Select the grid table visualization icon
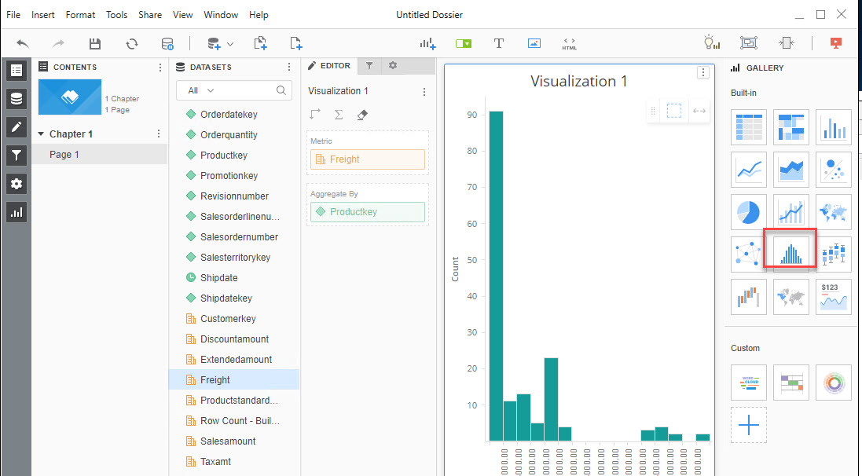This screenshot has height=476, width=862. [748, 127]
